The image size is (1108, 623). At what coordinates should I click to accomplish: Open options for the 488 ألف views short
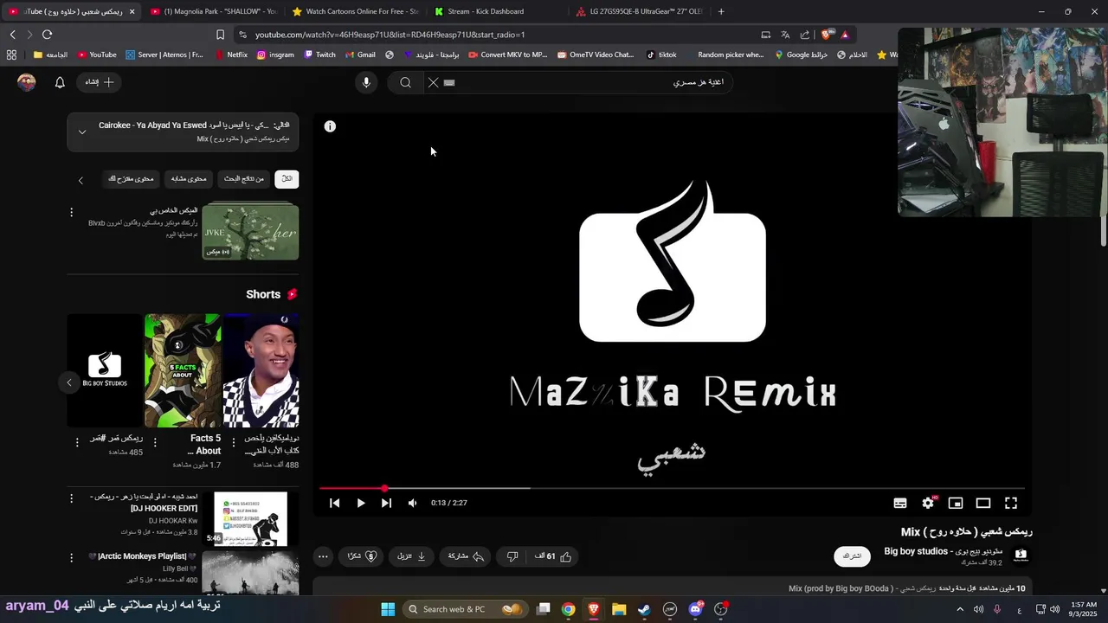(234, 442)
